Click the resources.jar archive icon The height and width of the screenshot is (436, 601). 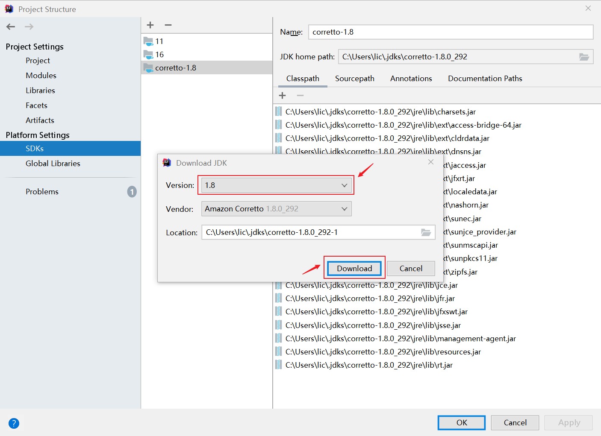tap(279, 351)
